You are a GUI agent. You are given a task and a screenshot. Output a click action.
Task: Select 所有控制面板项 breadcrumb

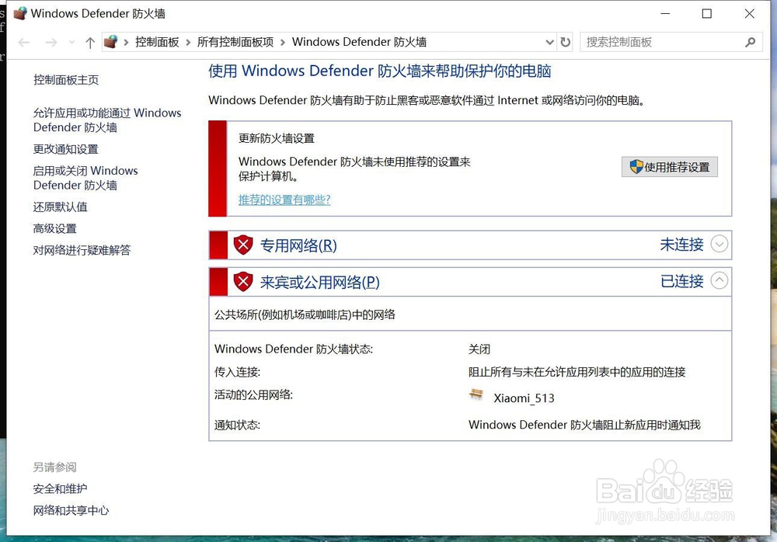tap(235, 42)
